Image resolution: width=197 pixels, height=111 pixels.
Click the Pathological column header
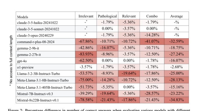[107, 16]
